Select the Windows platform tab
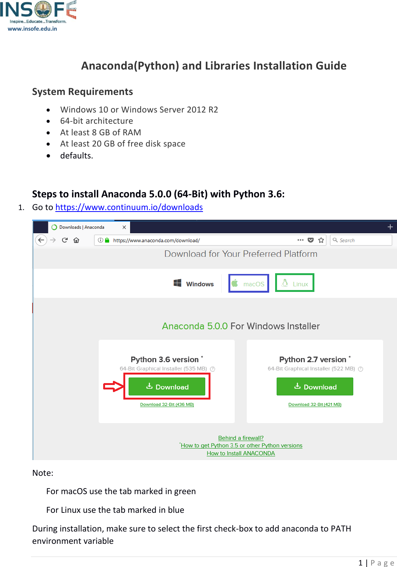 [194, 284]
